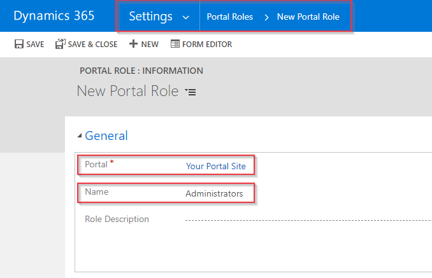432x278 pixels.
Task: Collapse the General section triangle
Action: [80, 136]
